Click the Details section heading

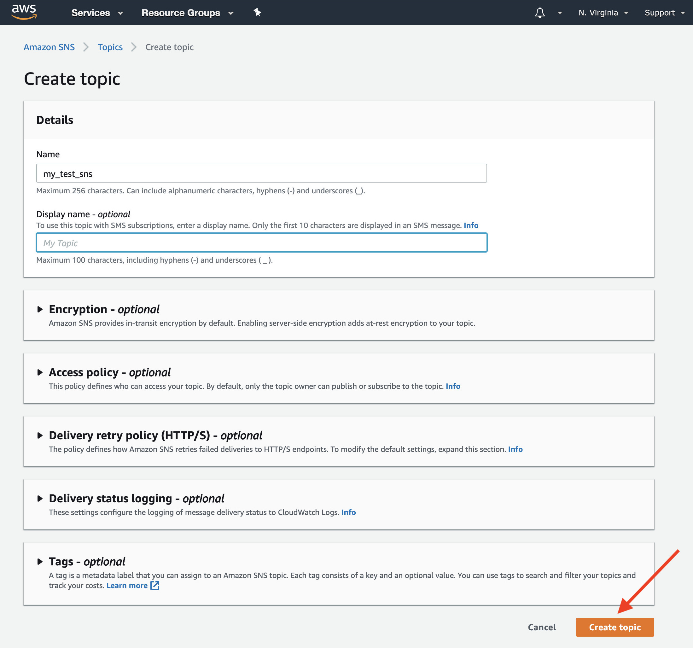point(55,120)
